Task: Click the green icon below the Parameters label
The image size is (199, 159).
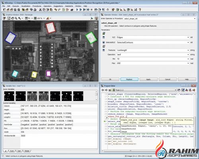Action: click(104, 33)
